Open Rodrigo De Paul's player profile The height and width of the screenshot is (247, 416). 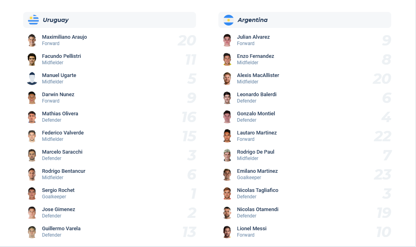click(x=256, y=152)
